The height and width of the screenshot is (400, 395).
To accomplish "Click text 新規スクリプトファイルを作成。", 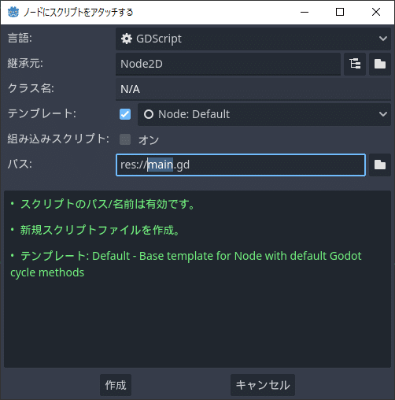I will [100, 230].
